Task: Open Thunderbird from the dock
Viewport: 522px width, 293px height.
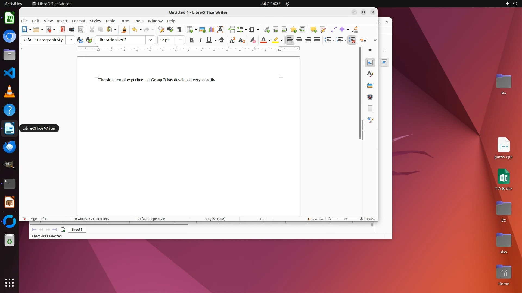Action: [10, 147]
